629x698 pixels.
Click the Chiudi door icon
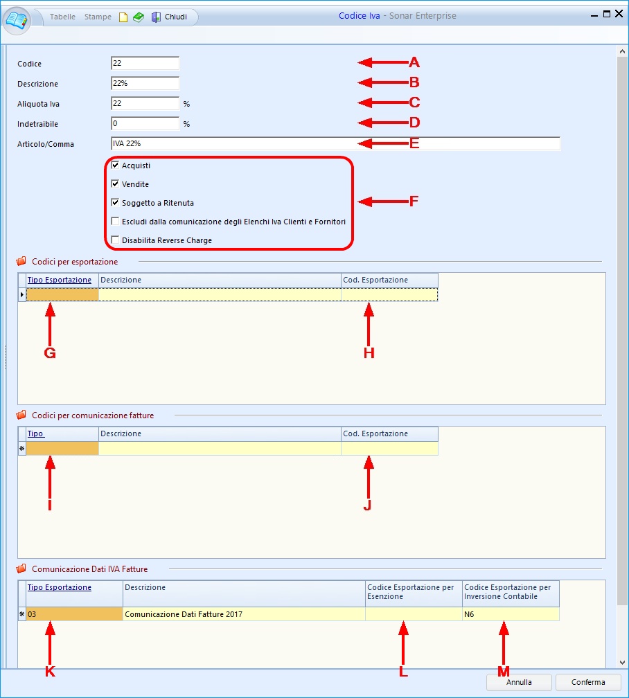[x=156, y=17]
